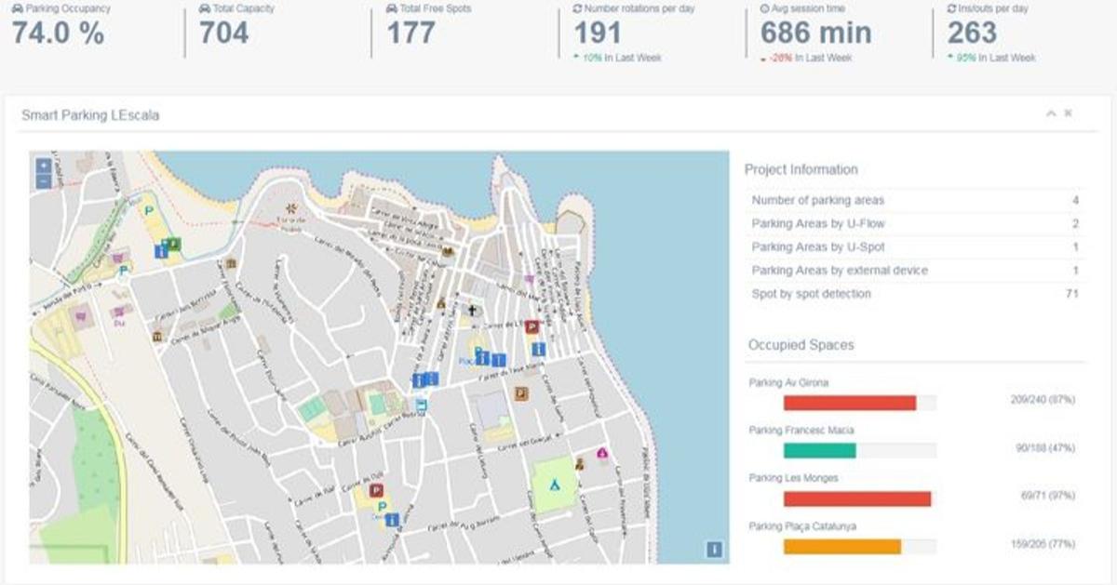Collapse the Smart Parking LEscala widget

click(x=1053, y=113)
